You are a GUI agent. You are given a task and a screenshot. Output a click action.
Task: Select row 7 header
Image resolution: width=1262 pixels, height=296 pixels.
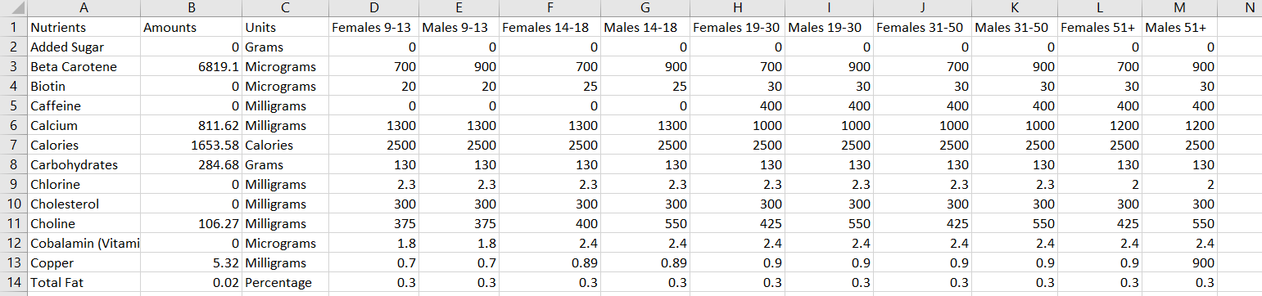[x=13, y=145]
